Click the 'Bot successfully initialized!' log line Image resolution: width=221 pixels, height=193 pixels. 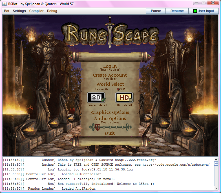coord(78,184)
